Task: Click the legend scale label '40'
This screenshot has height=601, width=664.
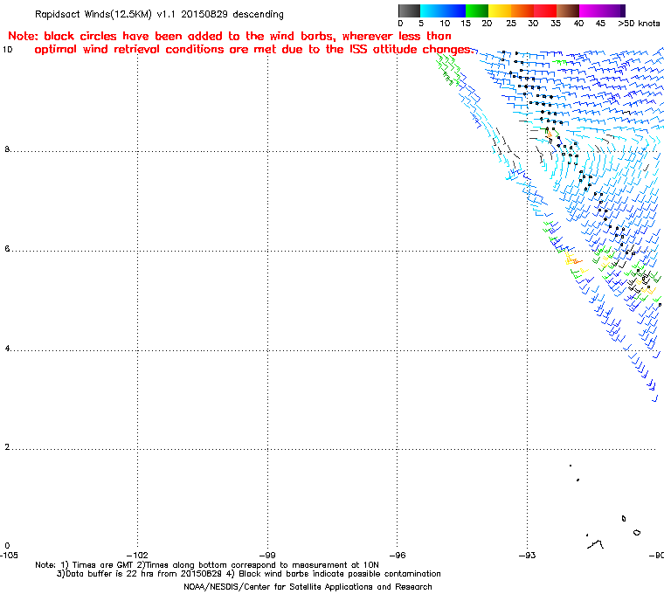Action: pos(578,24)
